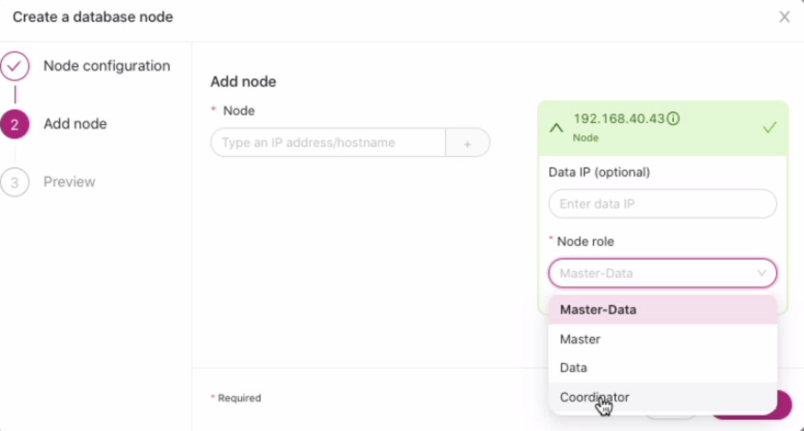Click the plus icon to add the node
This screenshot has width=804, height=431.
(x=467, y=142)
